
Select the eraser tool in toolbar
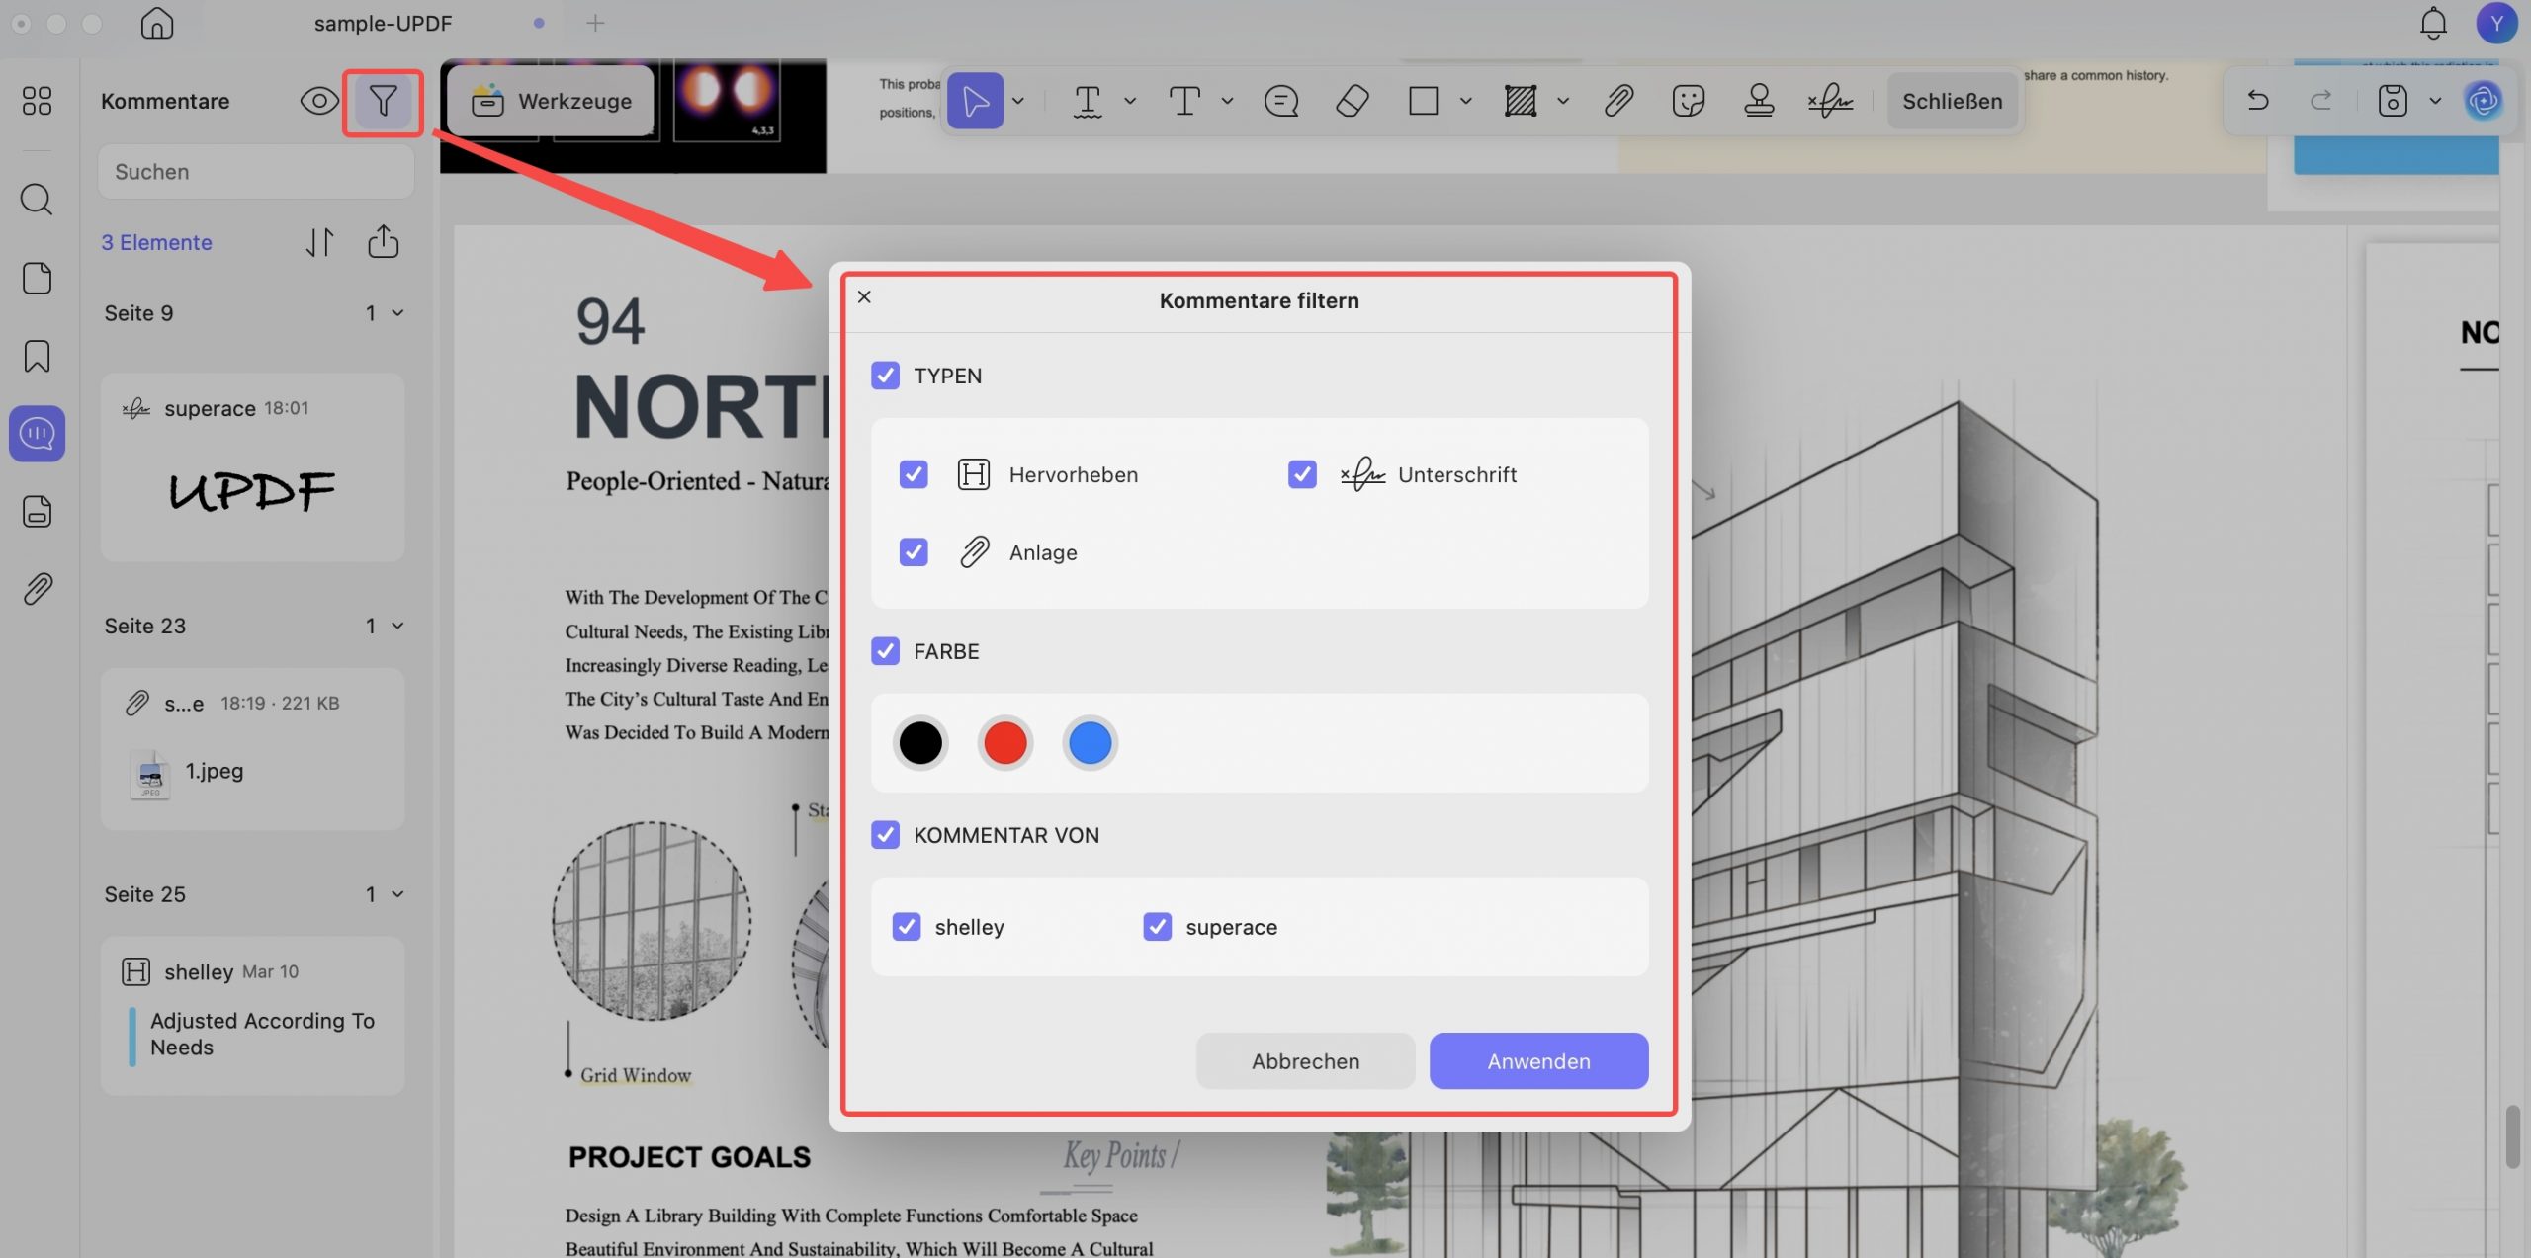[1352, 101]
